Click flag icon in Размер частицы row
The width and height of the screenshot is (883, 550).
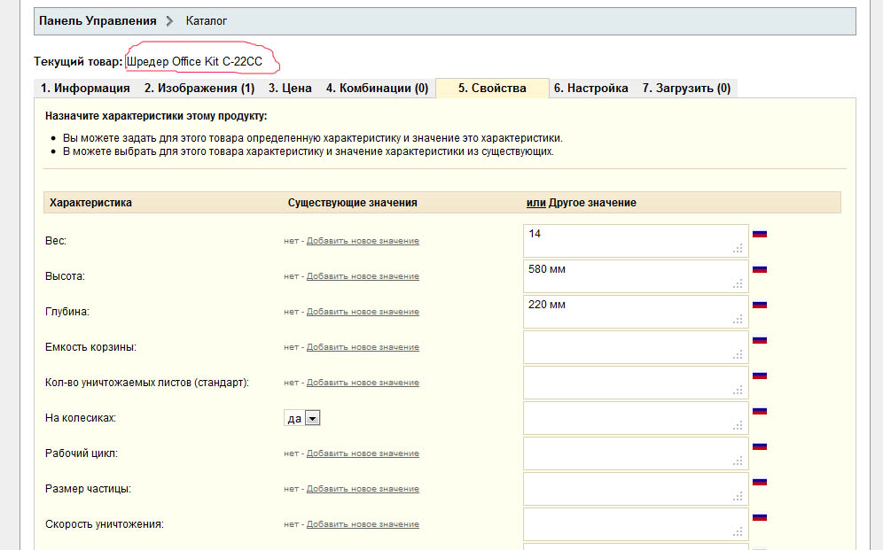(x=759, y=482)
